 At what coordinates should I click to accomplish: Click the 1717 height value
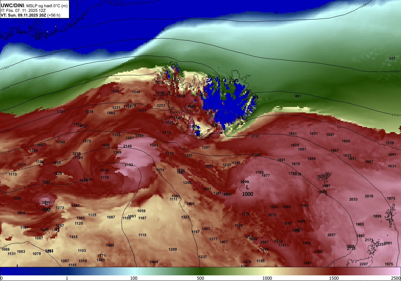(x=255, y=137)
